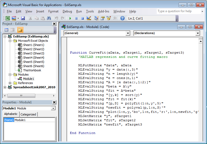This screenshot has height=144, width=207.
Task: Toggle Folders view in Project panel
Action: click(20, 30)
